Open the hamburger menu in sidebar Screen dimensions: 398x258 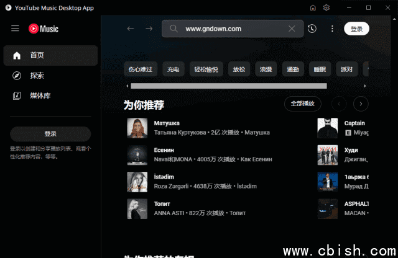[x=16, y=29]
